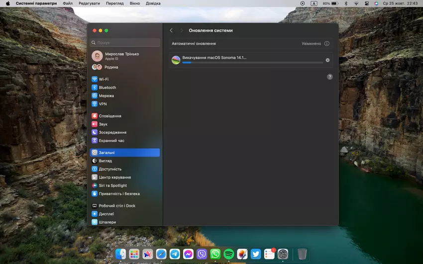The image size is (423, 264).
Task: Open the Файл menu
Action: [x=67, y=3]
